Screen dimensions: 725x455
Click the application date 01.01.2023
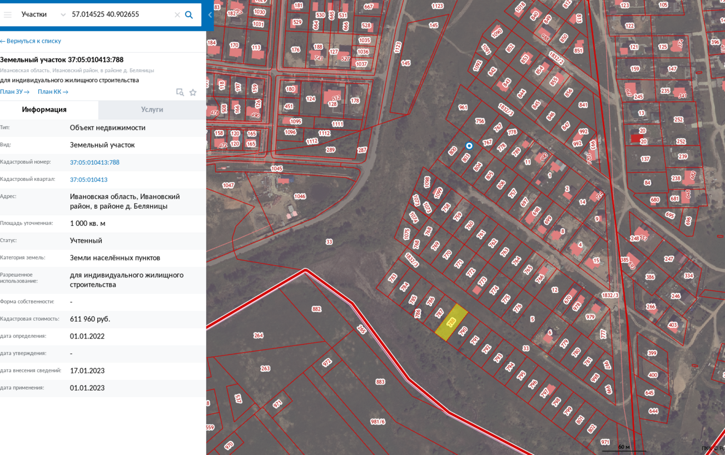(87, 388)
